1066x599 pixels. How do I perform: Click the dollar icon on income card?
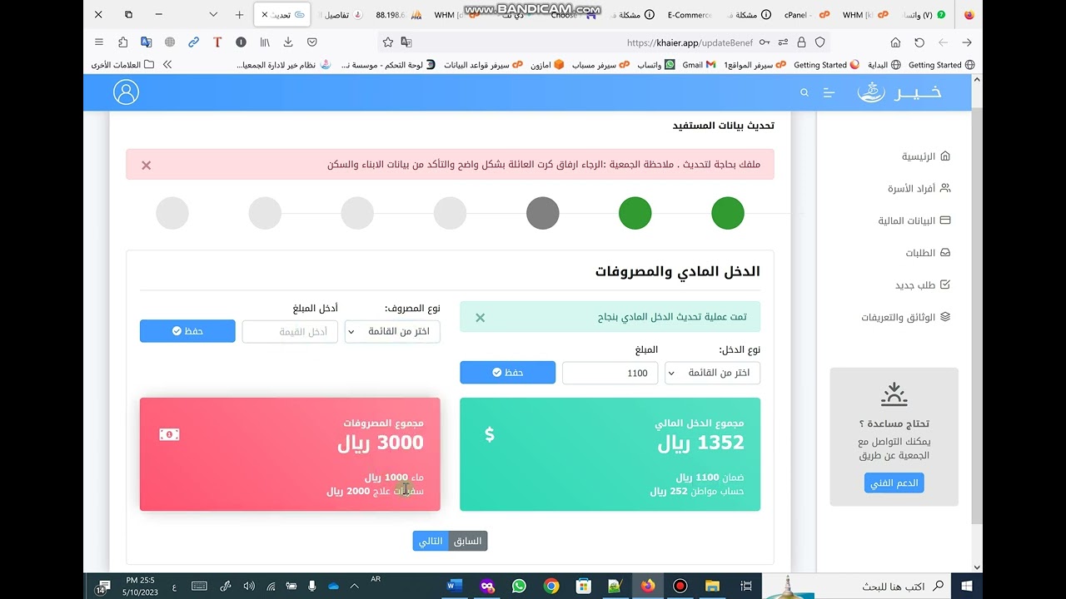[490, 434]
